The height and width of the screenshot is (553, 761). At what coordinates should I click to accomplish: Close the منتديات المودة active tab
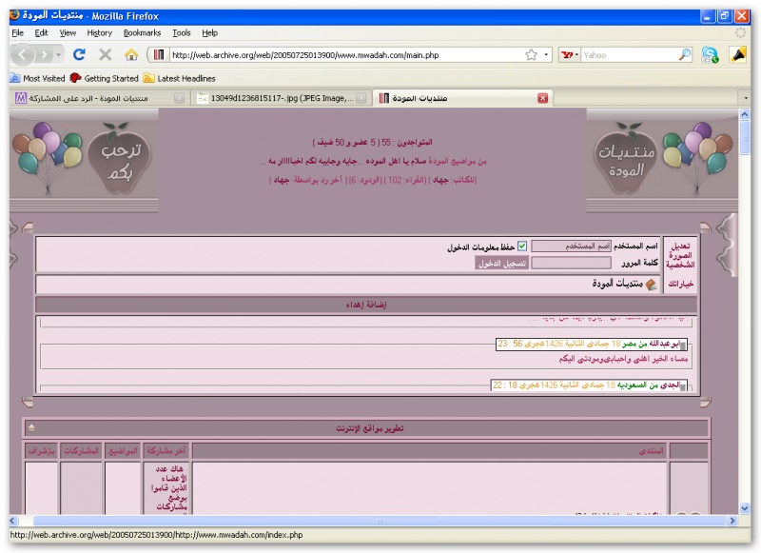click(542, 98)
